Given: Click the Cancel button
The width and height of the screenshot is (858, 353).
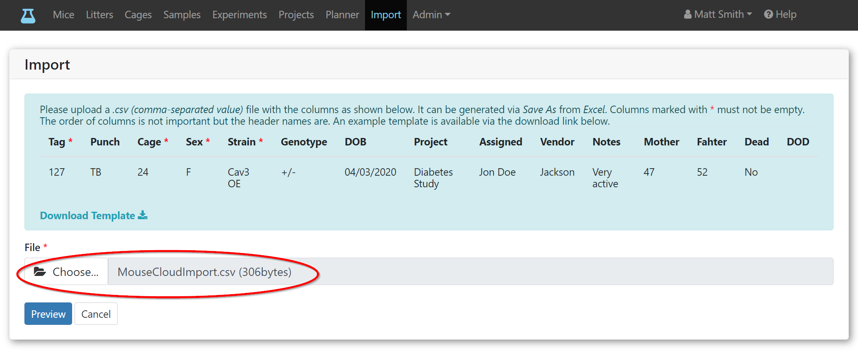Looking at the screenshot, I should [x=96, y=314].
